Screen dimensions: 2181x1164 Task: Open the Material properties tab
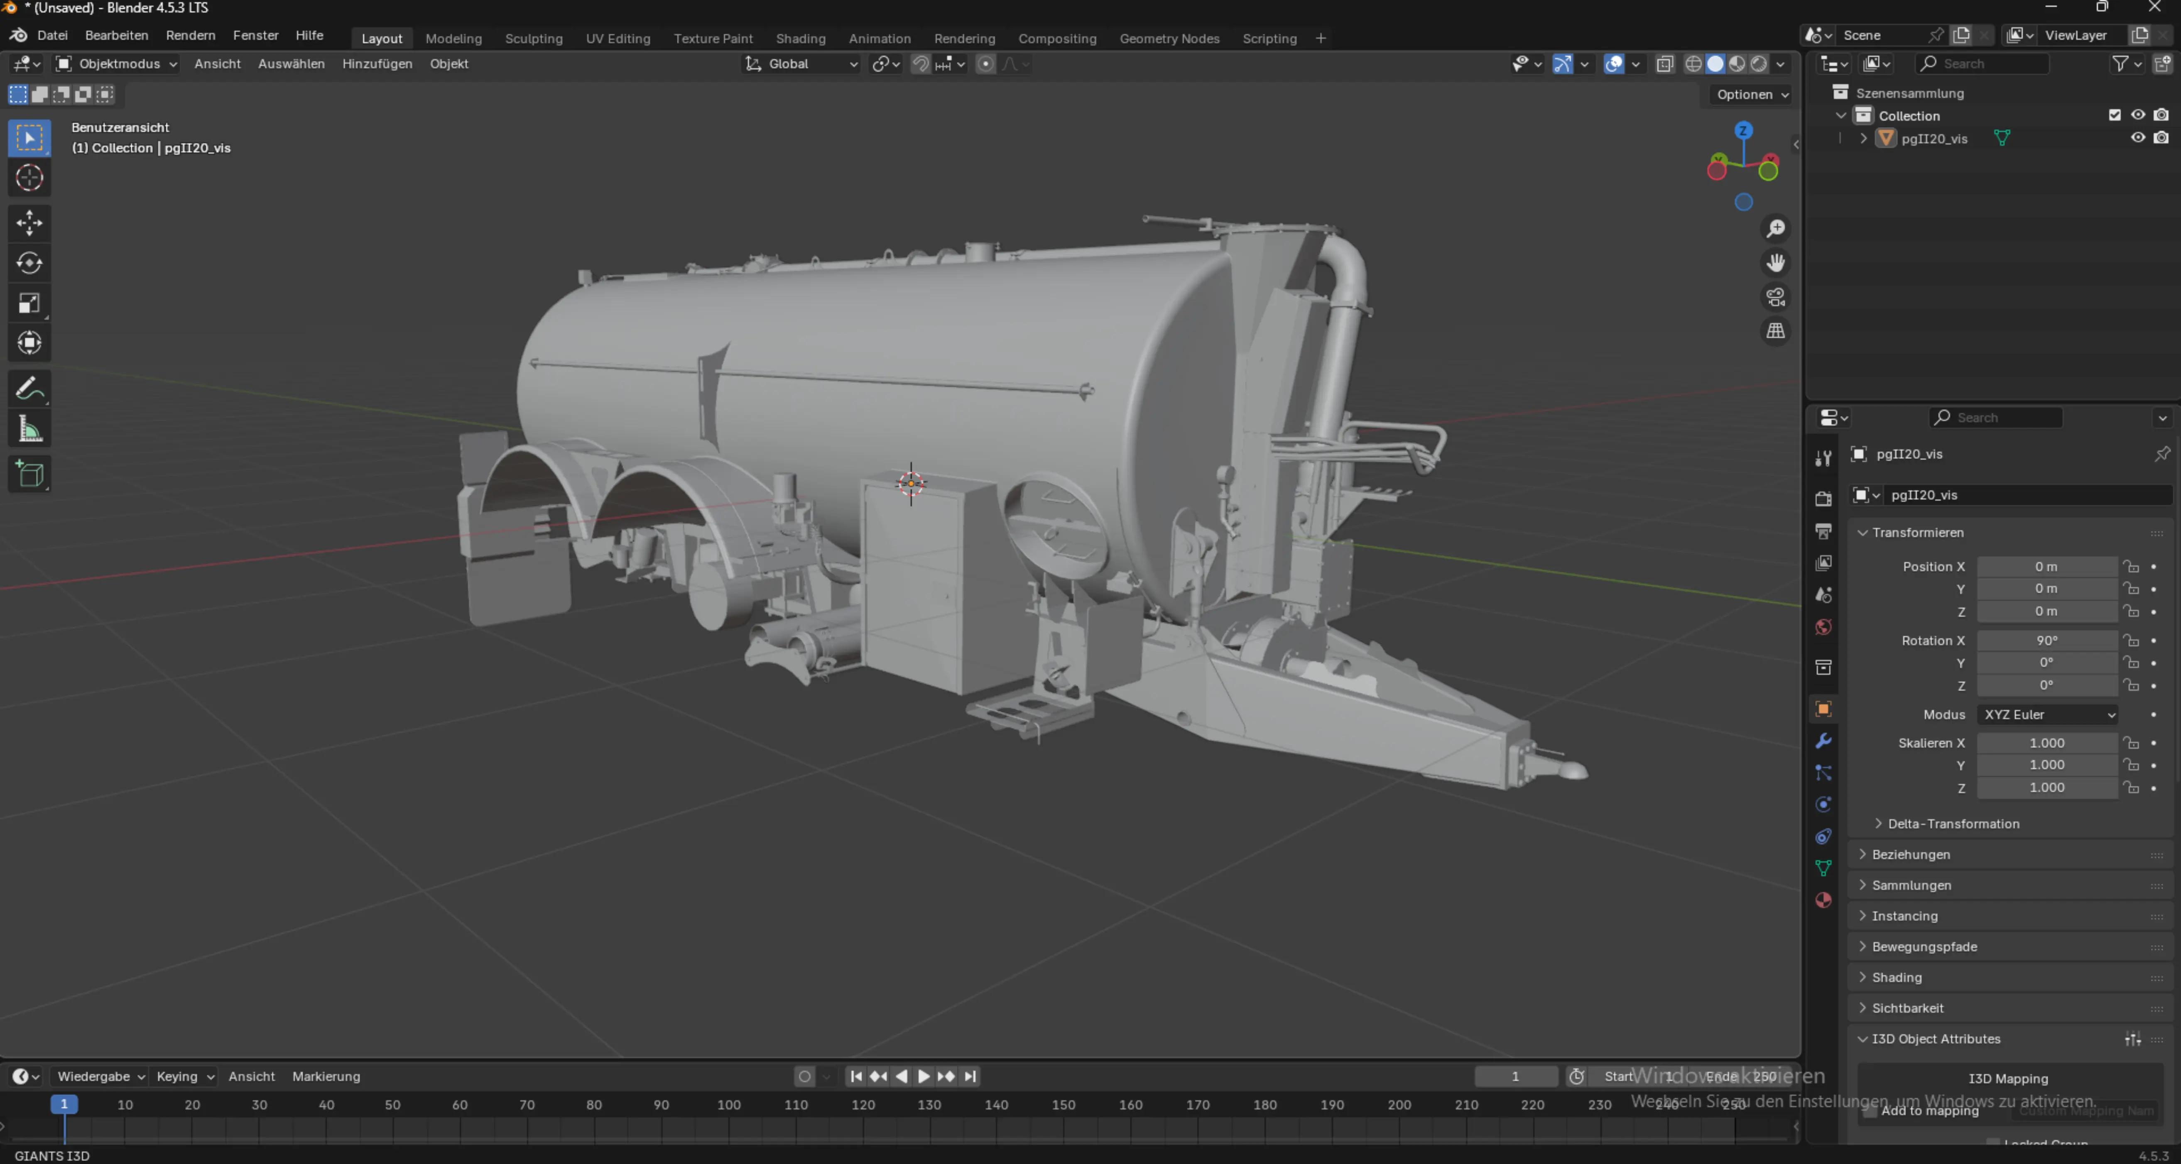pos(1824,900)
